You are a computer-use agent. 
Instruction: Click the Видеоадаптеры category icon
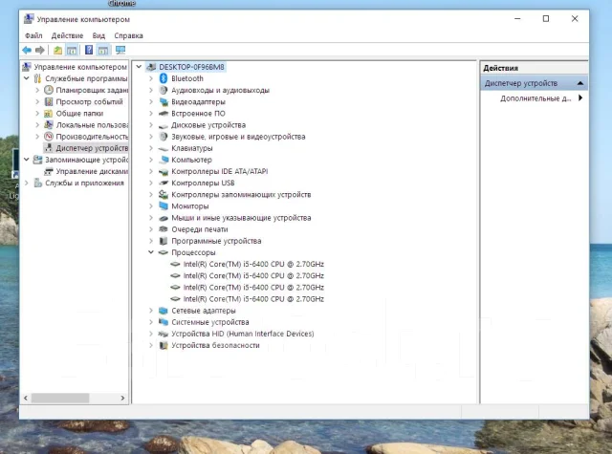pos(164,102)
